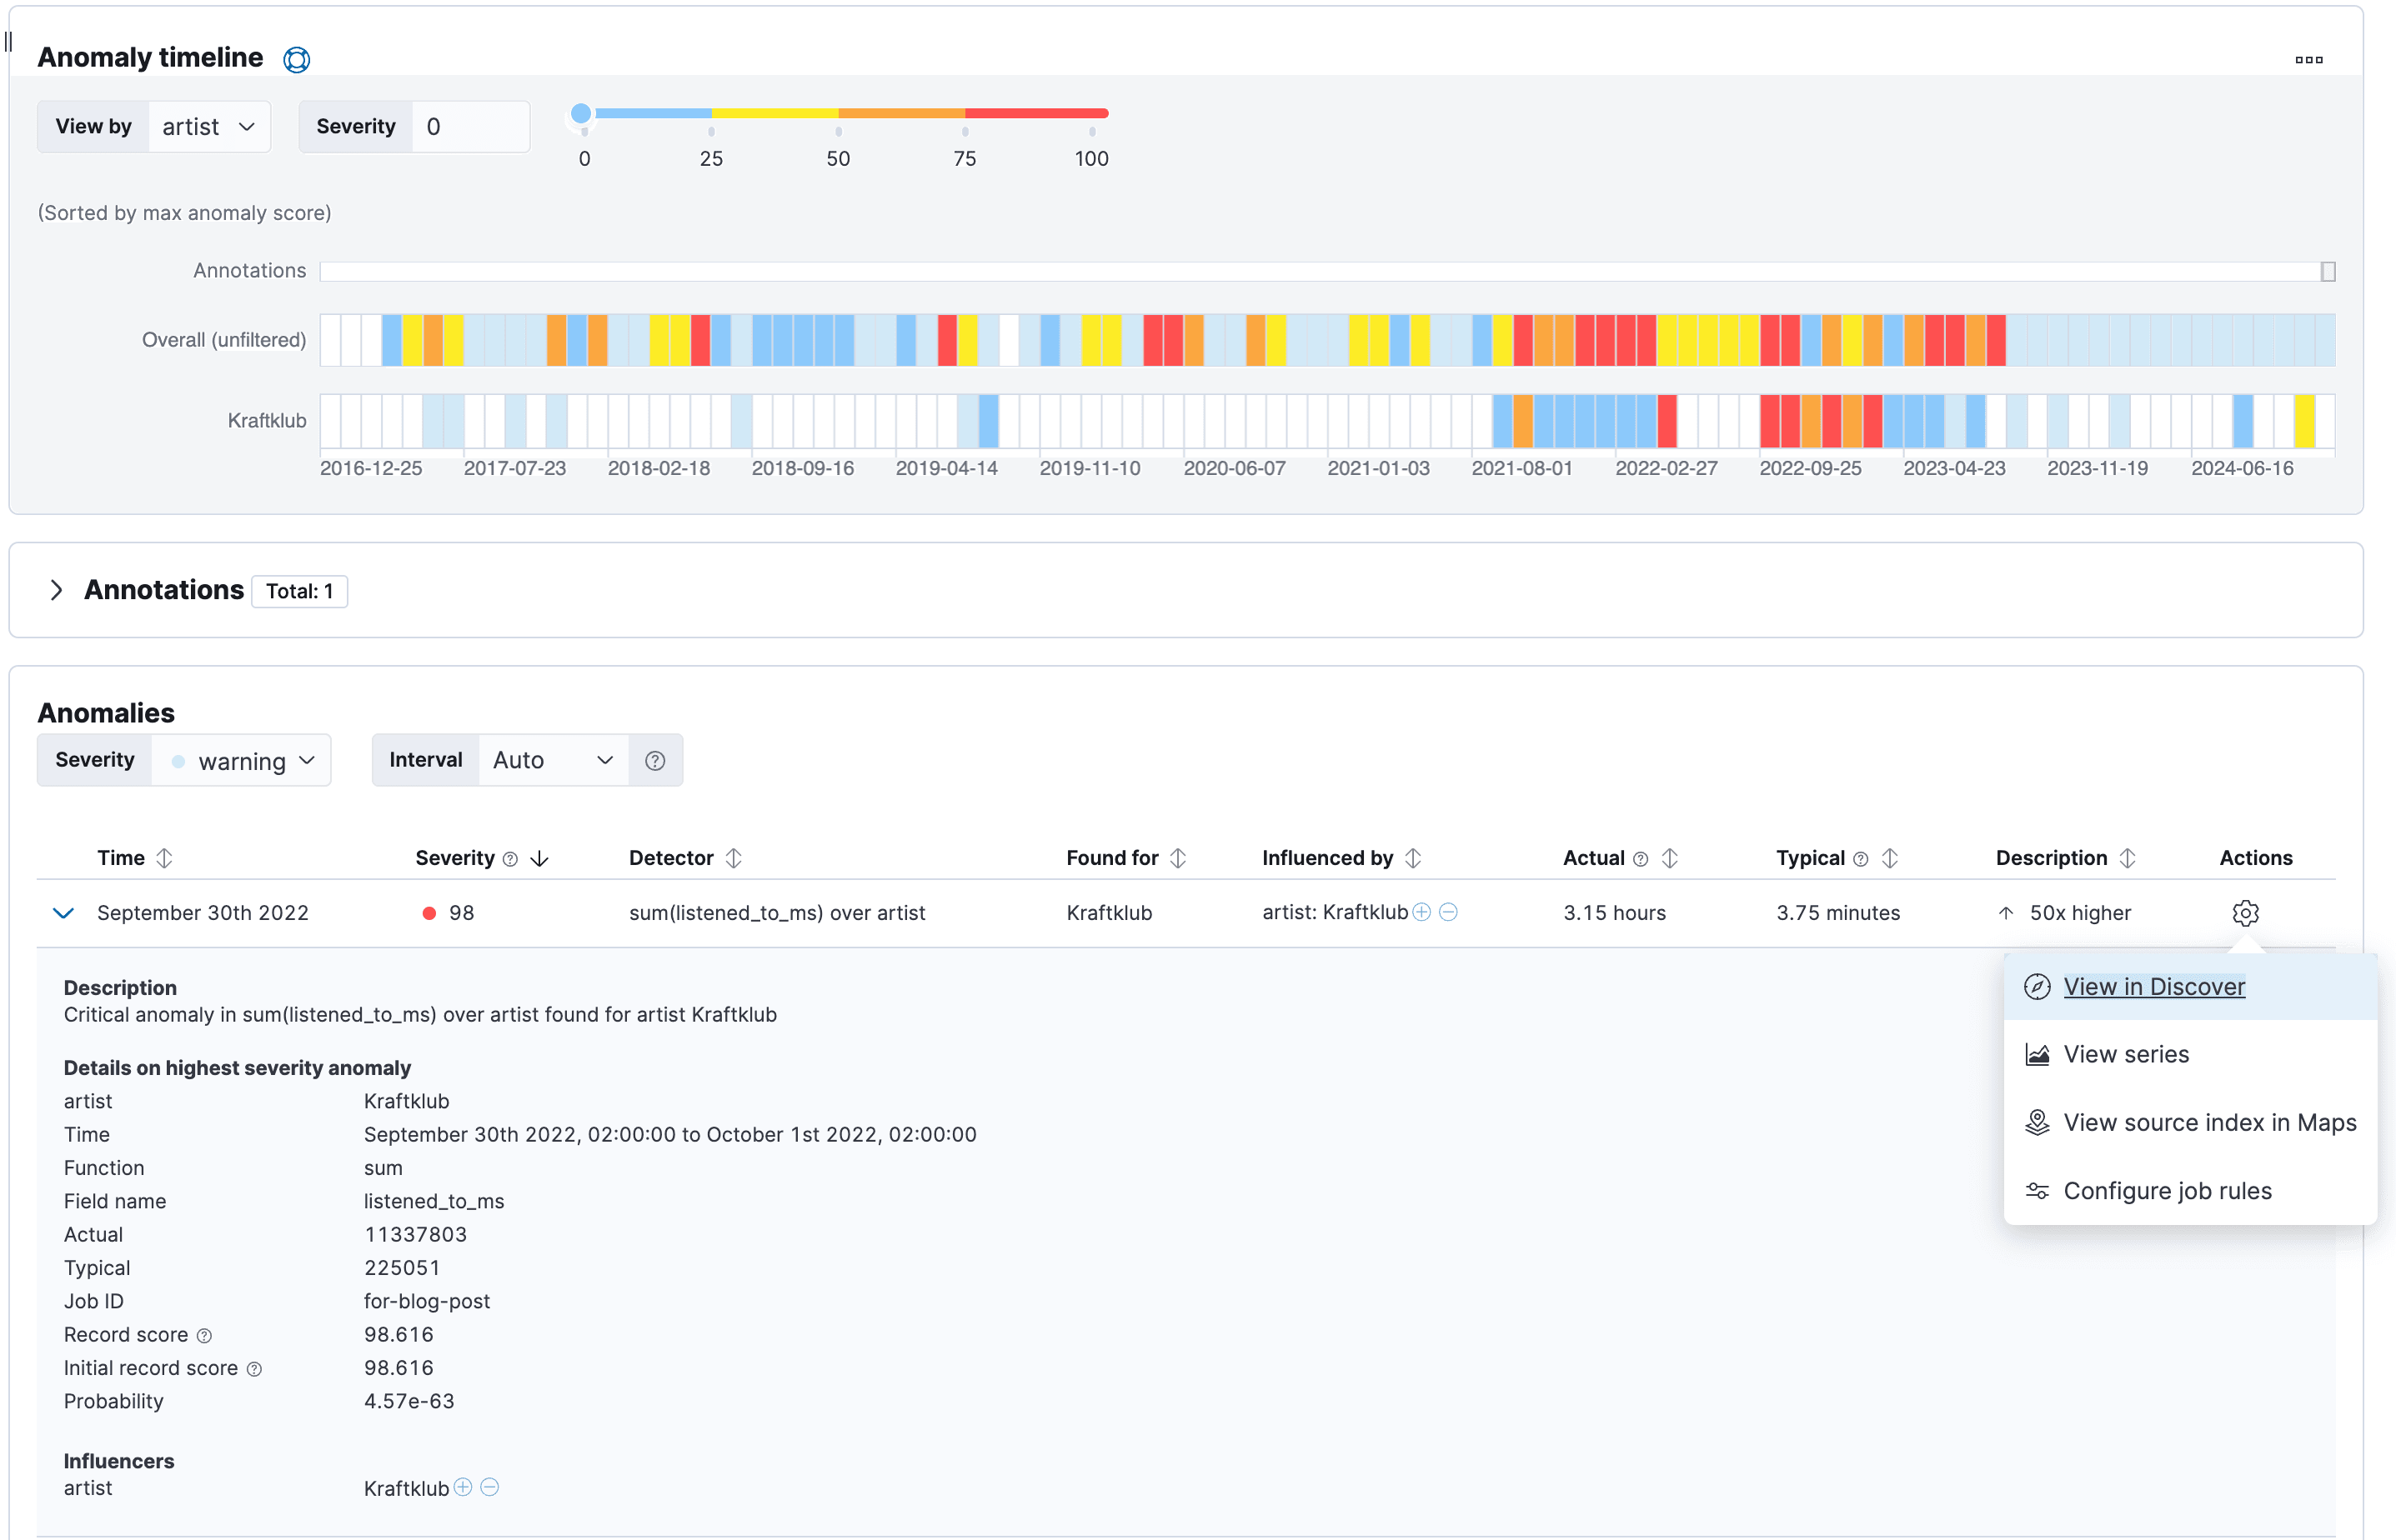Choose Configure job rules menu item
The width and height of the screenshot is (2396, 1540).
coord(2166,1191)
